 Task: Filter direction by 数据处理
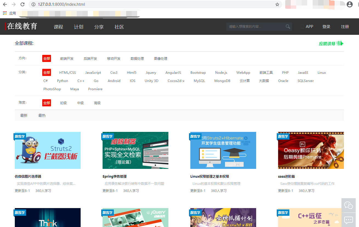[137, 59]
